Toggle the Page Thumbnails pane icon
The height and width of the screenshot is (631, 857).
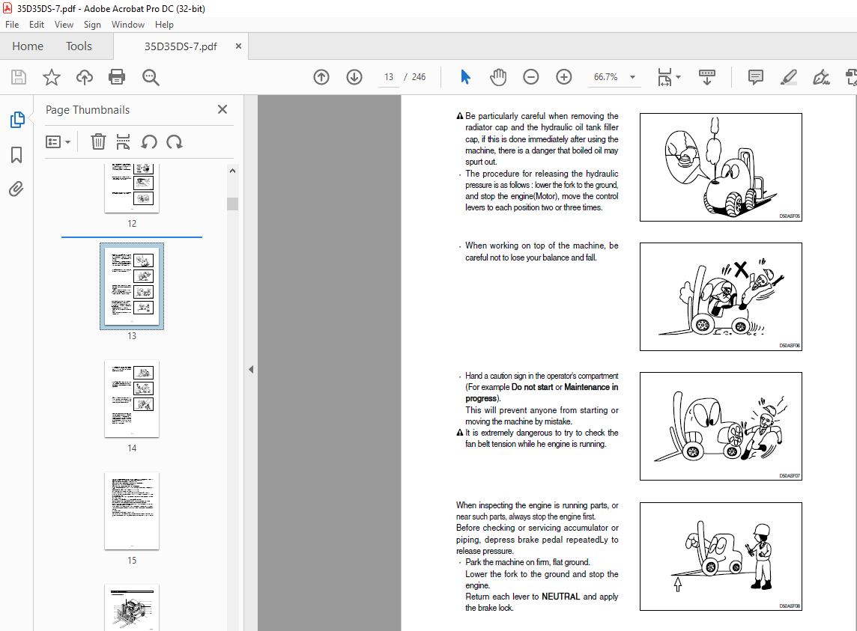pyautogui.click(x=16, y=120)
